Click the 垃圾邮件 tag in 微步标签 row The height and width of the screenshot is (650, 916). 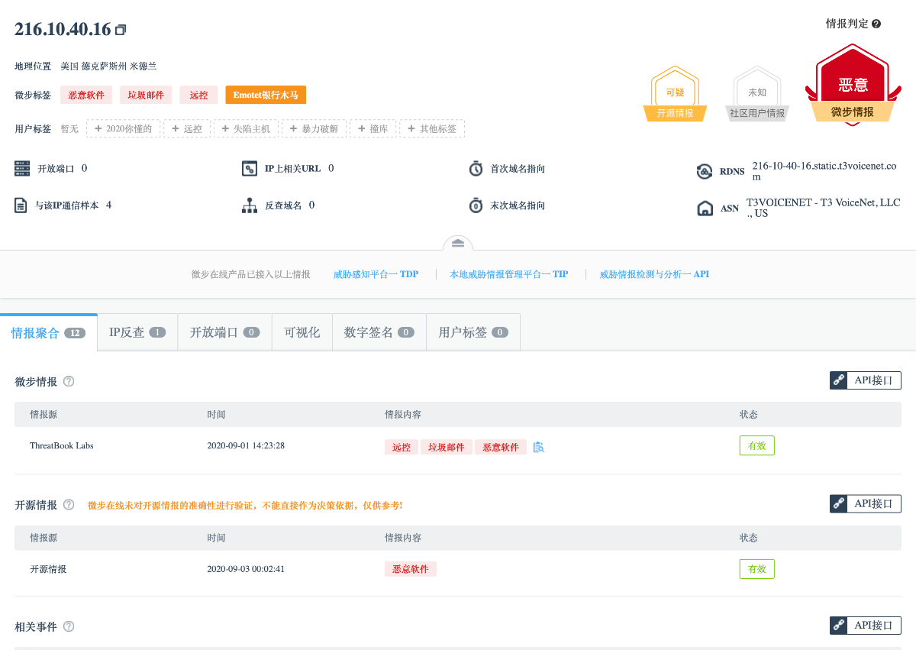146,95
